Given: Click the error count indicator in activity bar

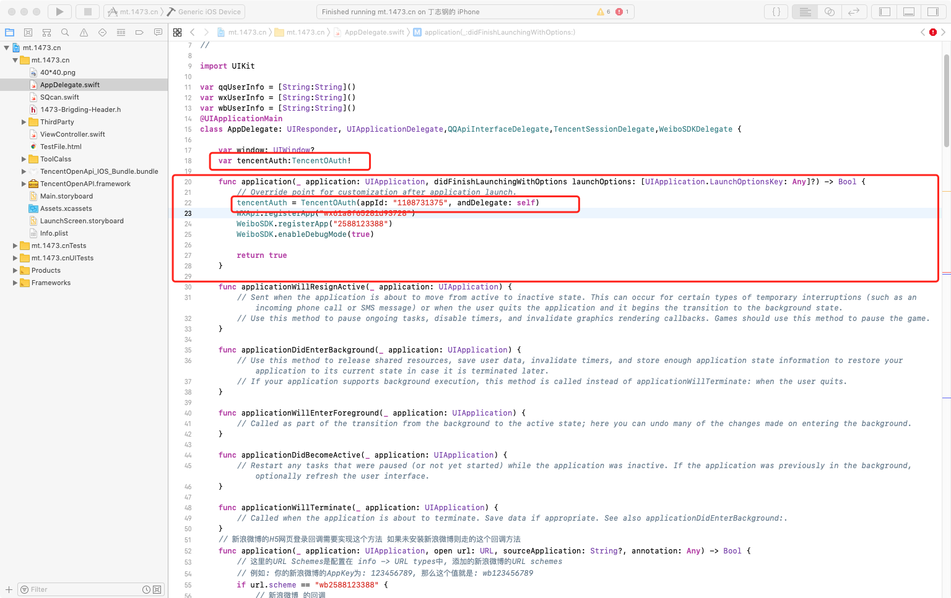Looking at the screenshot, I should (x=622, y=12).
